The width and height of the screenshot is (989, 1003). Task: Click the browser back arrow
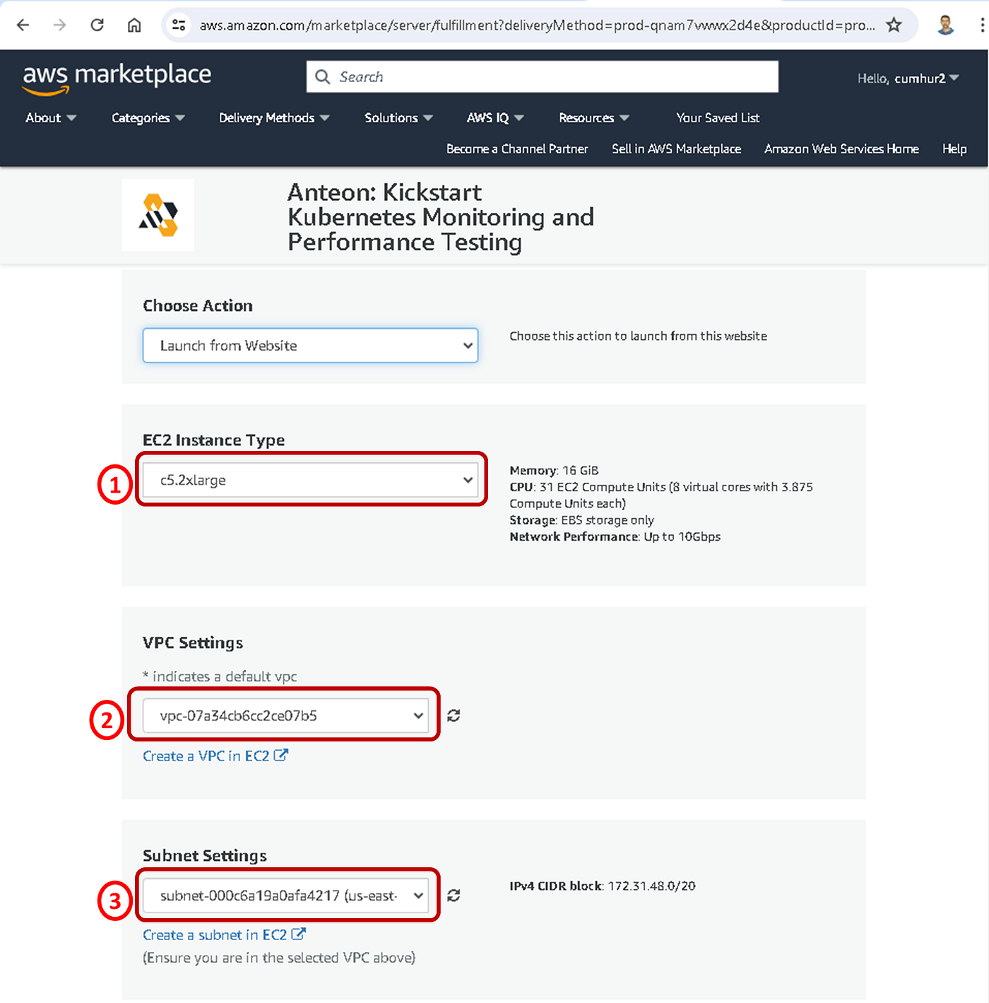[x=23, y=25]
